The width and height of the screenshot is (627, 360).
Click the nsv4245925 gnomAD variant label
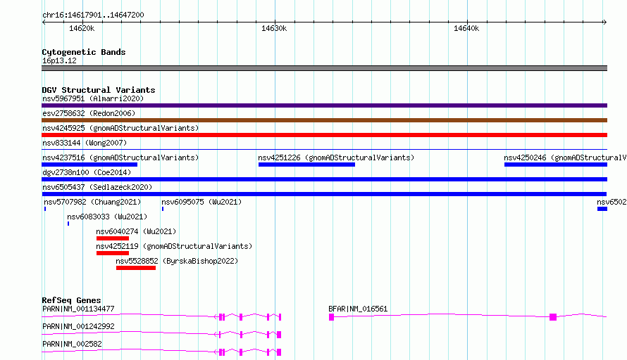click(120, 128)
